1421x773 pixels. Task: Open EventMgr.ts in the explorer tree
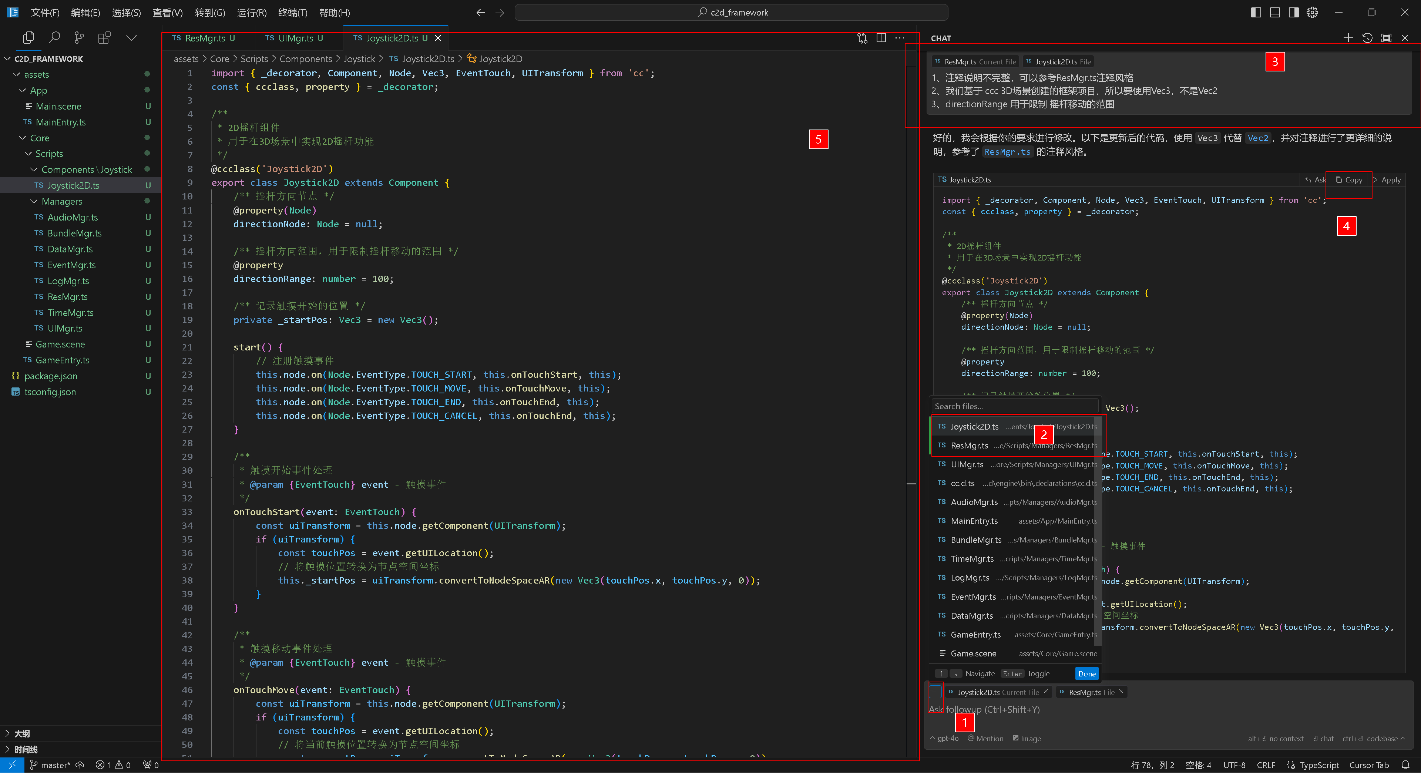click(81, 265)
